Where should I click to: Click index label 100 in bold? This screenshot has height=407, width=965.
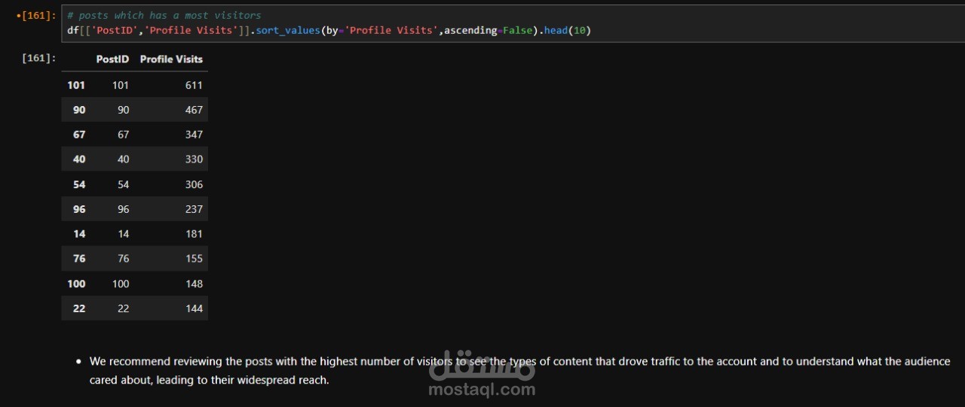click(x=76, y=284)
